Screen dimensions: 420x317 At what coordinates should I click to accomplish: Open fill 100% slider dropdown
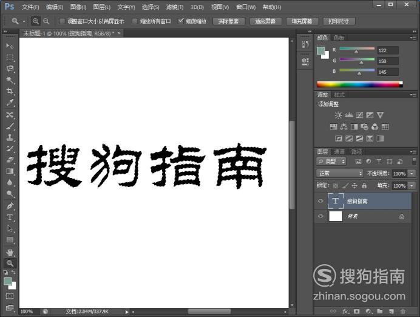[412, 185]
